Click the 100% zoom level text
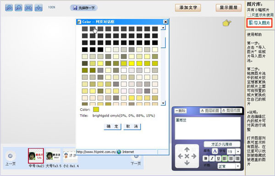Screen dimensions: 275x176 [x=51, y=7]
